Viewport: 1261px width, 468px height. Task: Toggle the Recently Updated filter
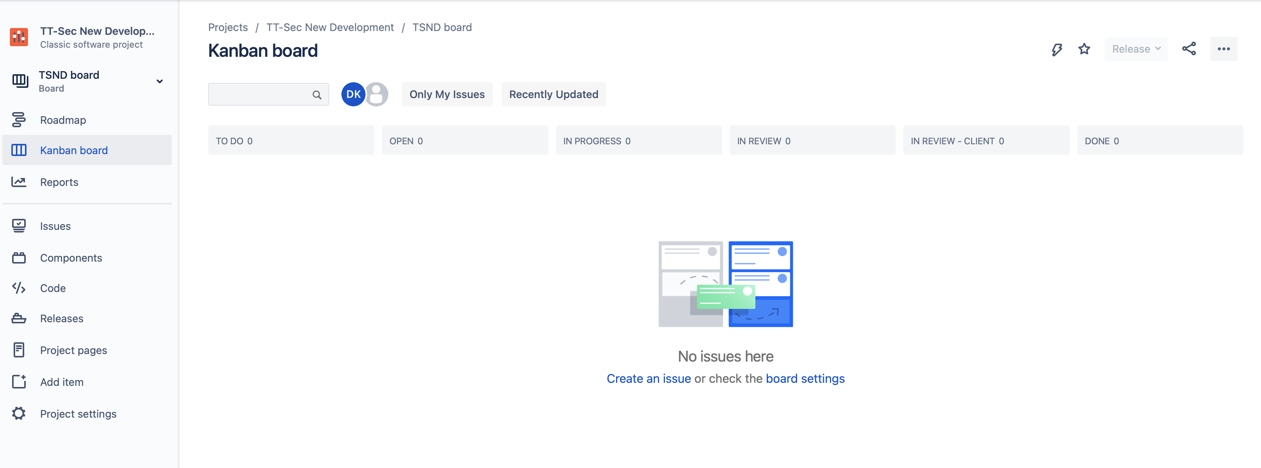(554, 94)
